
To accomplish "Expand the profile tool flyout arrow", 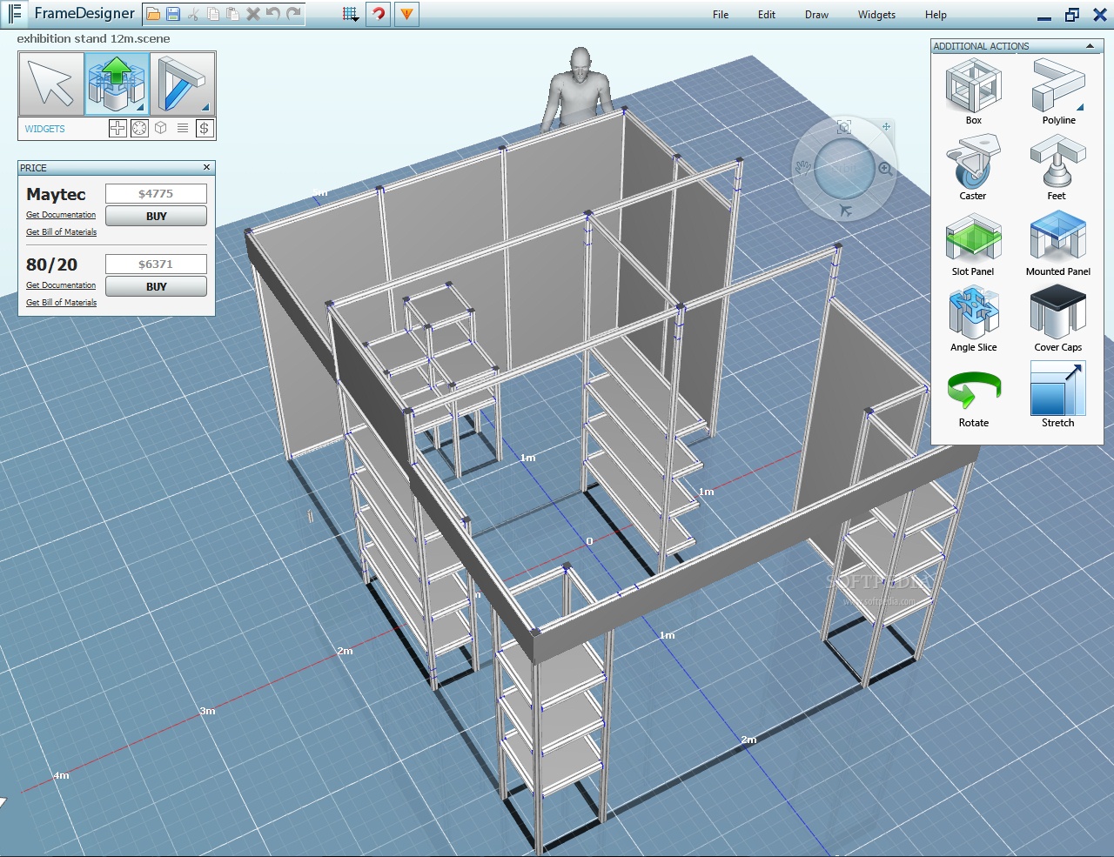I will [205, 107].
